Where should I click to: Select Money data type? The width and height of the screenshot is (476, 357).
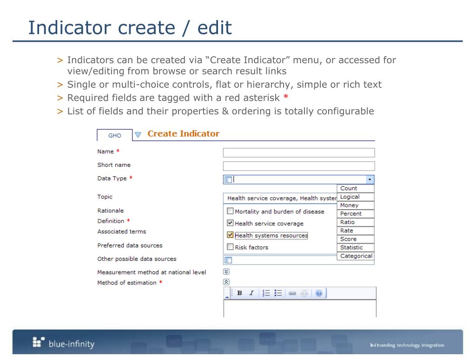[x=356, y=205]
